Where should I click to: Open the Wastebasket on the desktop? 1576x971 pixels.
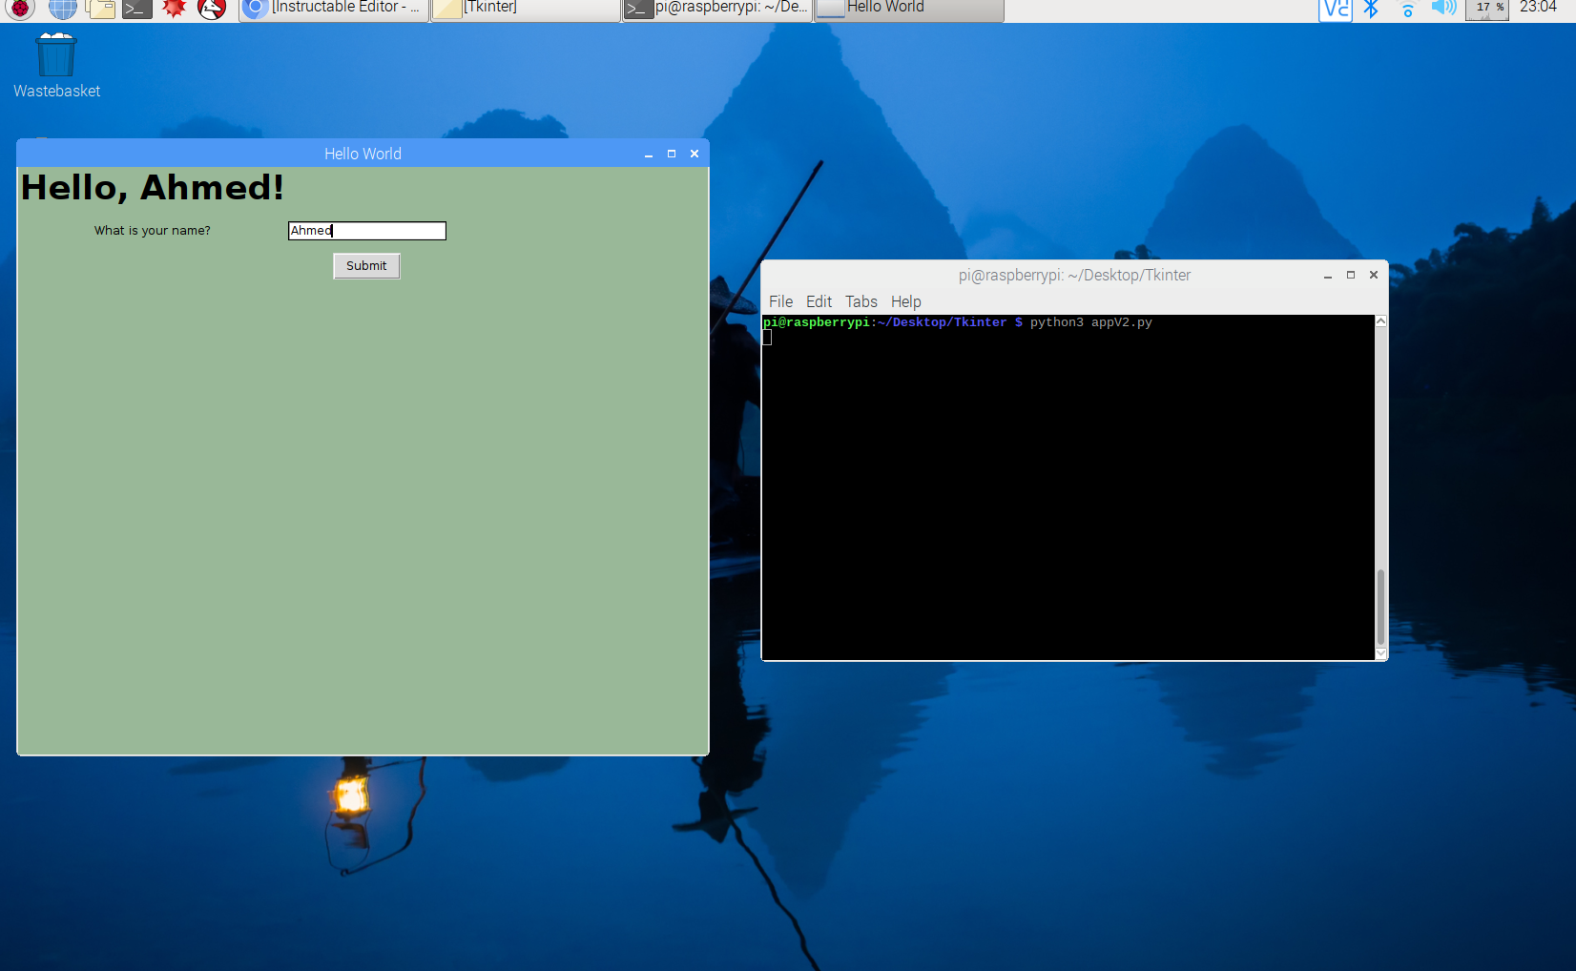(55, 52)
